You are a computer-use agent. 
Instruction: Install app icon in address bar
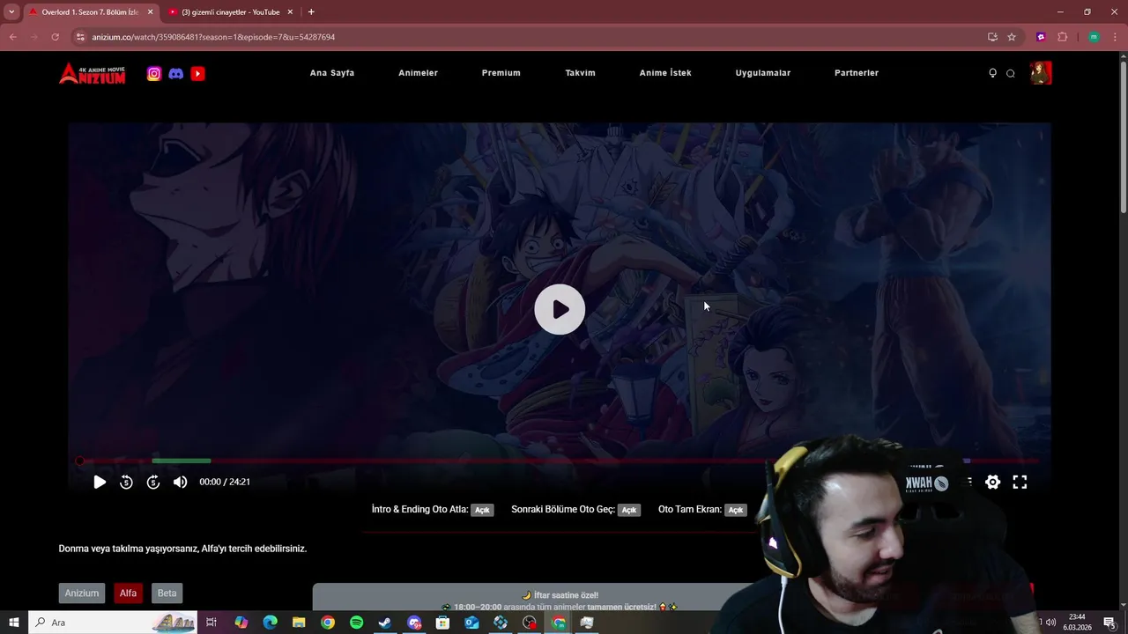tap(992, 37)
